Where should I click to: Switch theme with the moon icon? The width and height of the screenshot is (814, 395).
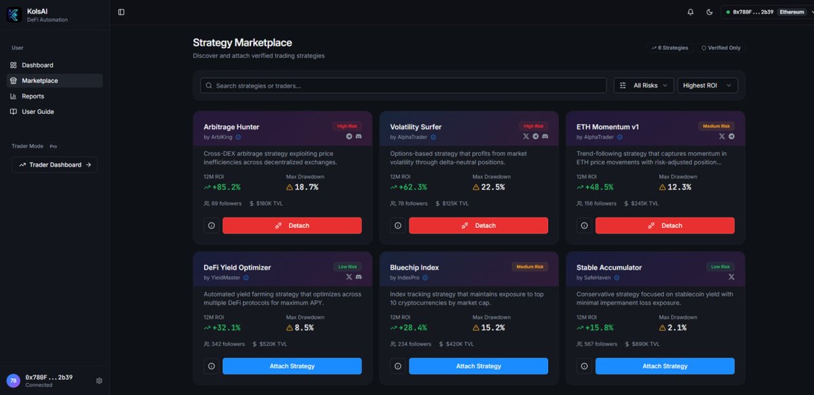coord(710,12)
